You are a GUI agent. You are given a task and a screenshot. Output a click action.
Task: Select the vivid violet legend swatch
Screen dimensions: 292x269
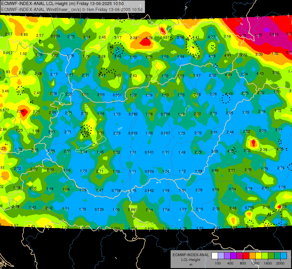[x=234, y=256]
